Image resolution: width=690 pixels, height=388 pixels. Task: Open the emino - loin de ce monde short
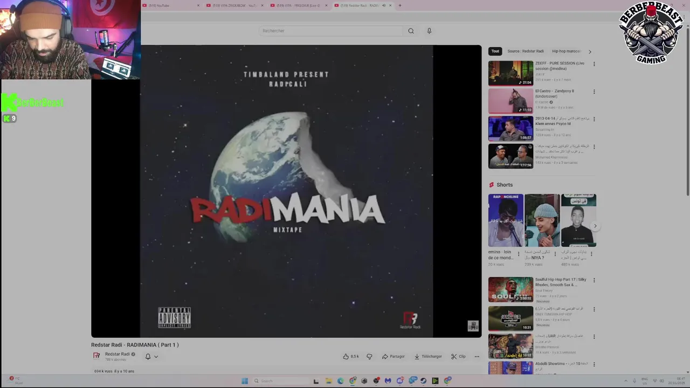pyautogui.click(x=506, y=220)
